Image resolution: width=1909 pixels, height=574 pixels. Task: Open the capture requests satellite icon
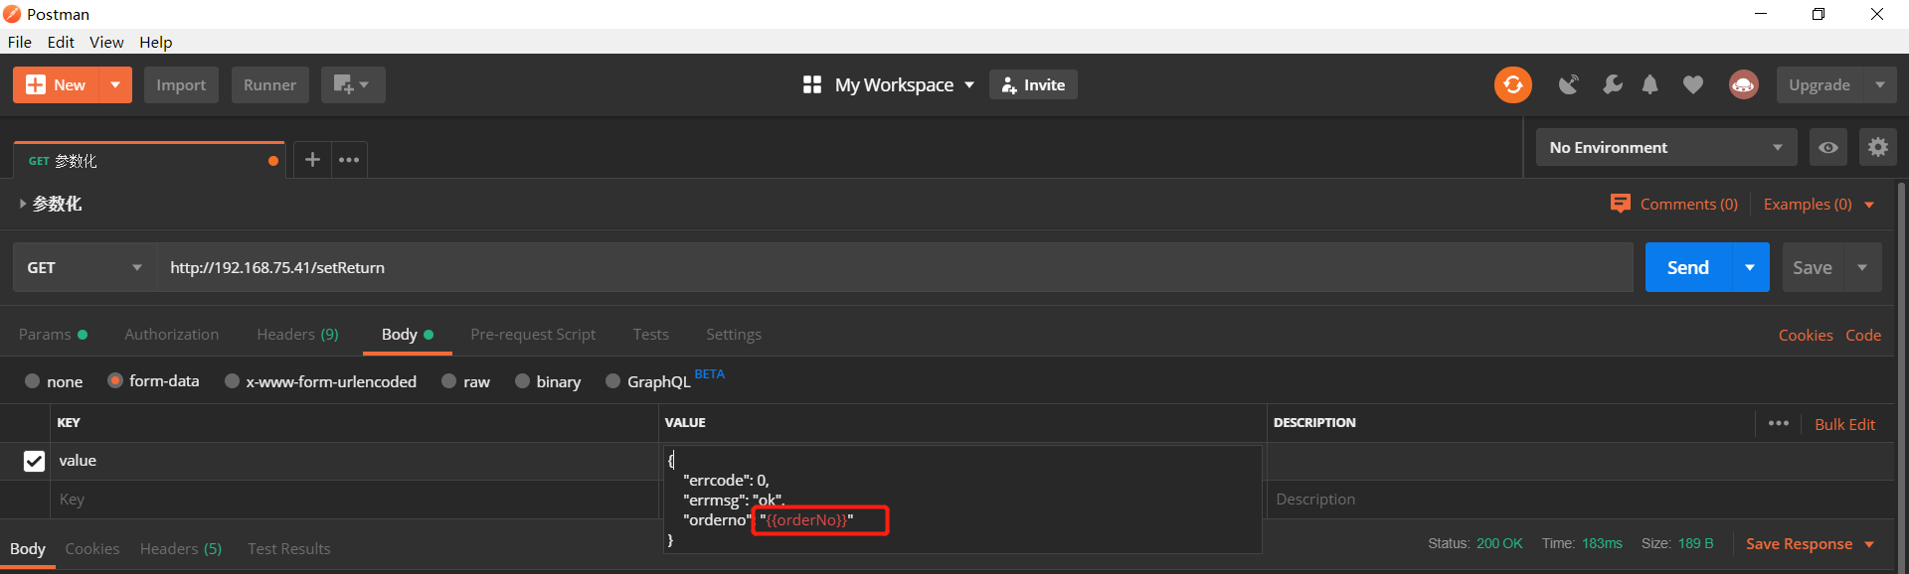[1568, 85]
